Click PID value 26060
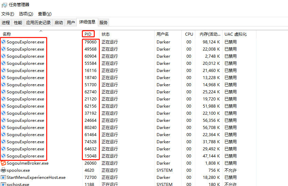Viewport: 288px width, 186px height. point(90,163)
